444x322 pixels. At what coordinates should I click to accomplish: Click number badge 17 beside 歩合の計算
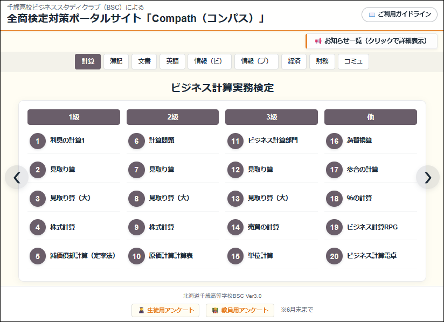pyautogui.click(x=335, y=170)
